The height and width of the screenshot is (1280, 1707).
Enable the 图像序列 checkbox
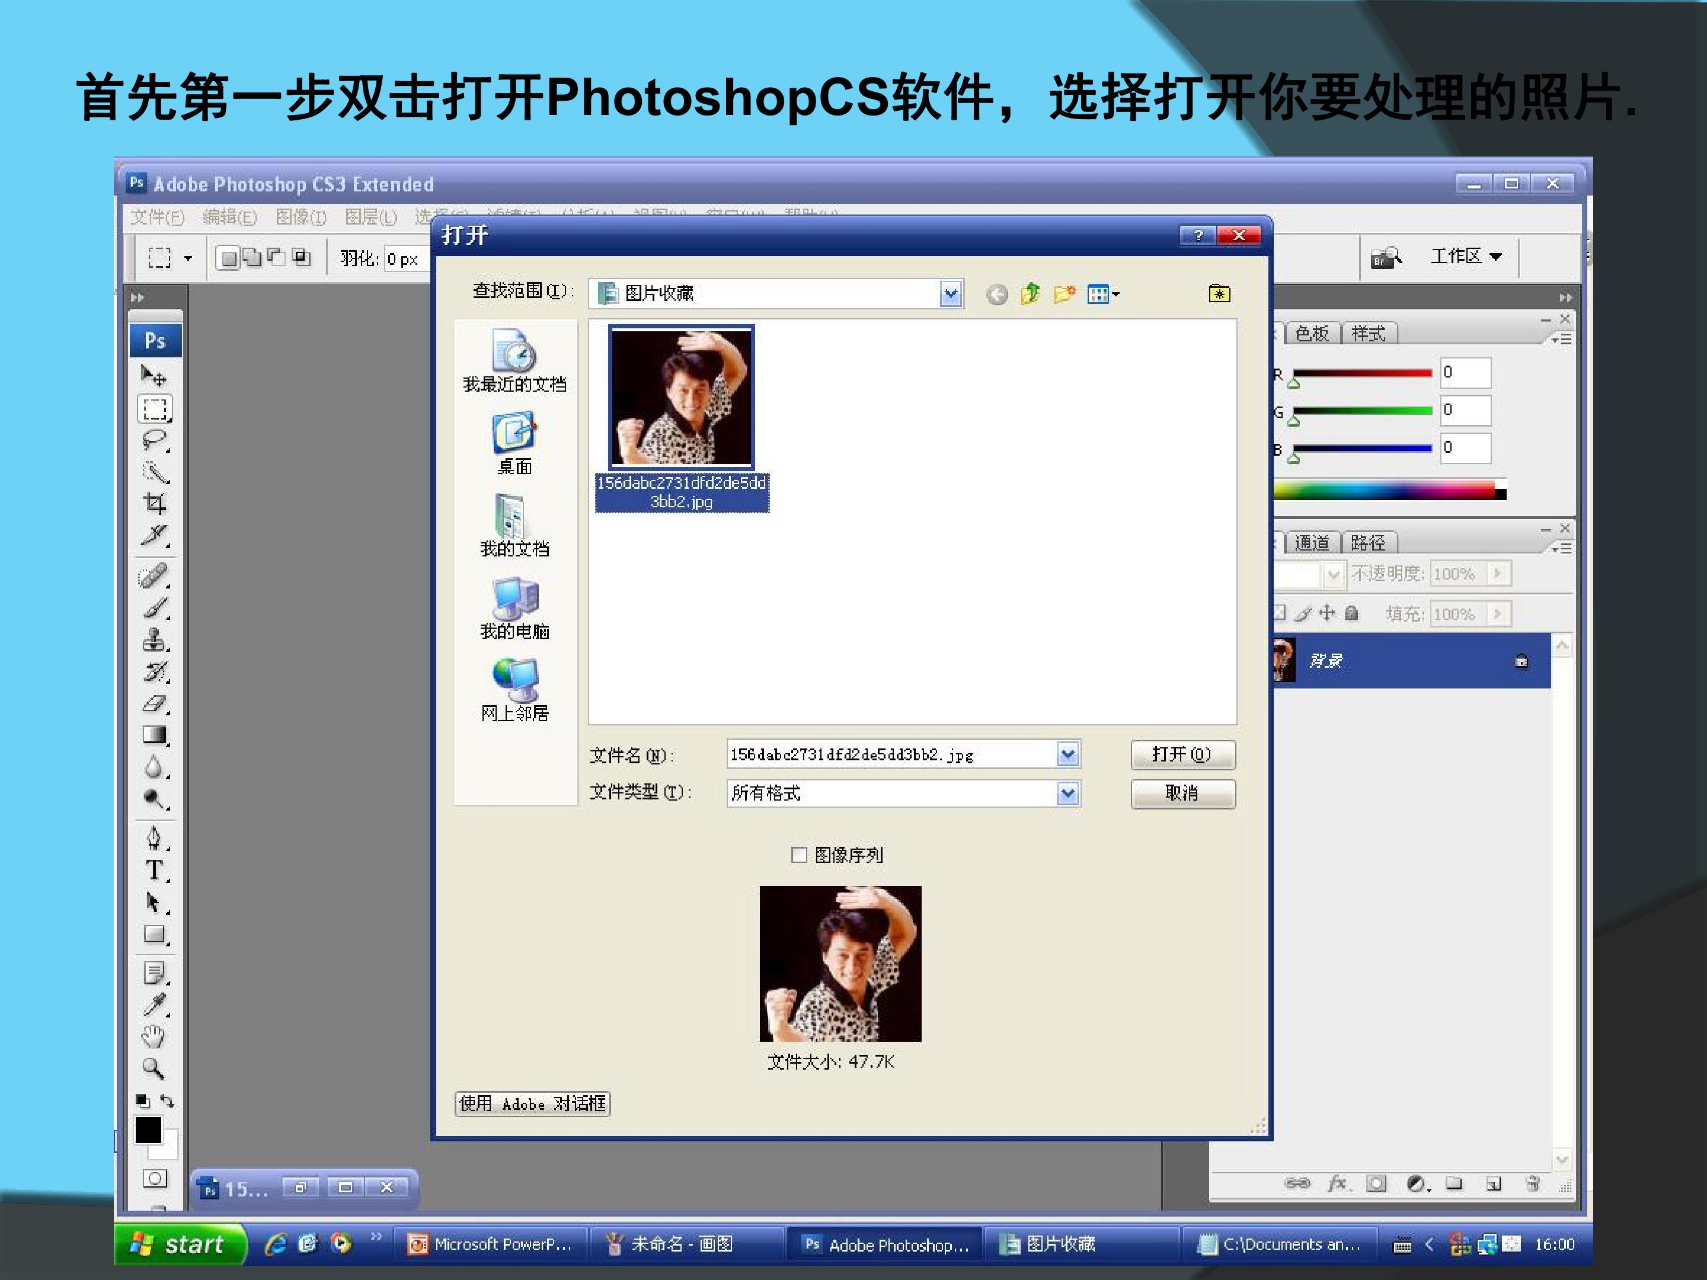[799, 855]
